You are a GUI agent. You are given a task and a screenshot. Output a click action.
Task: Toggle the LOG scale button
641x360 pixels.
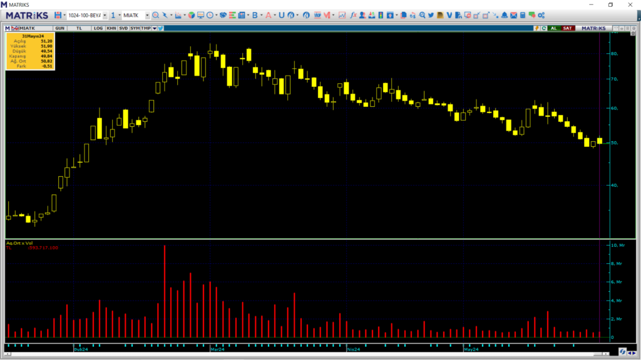(x=98, y=28)
